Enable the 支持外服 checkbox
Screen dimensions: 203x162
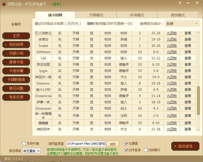click(x=24, y=143)
